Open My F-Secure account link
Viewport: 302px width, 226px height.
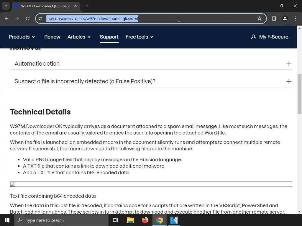click(x=270, y=37)
